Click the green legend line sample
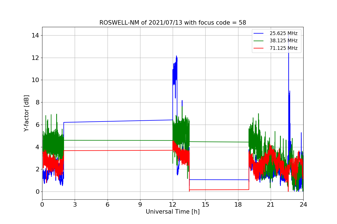 tap(259, 41)
